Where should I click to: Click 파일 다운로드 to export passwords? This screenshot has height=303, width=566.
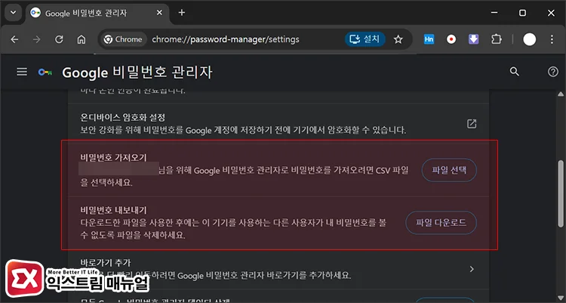pos(441,223)
